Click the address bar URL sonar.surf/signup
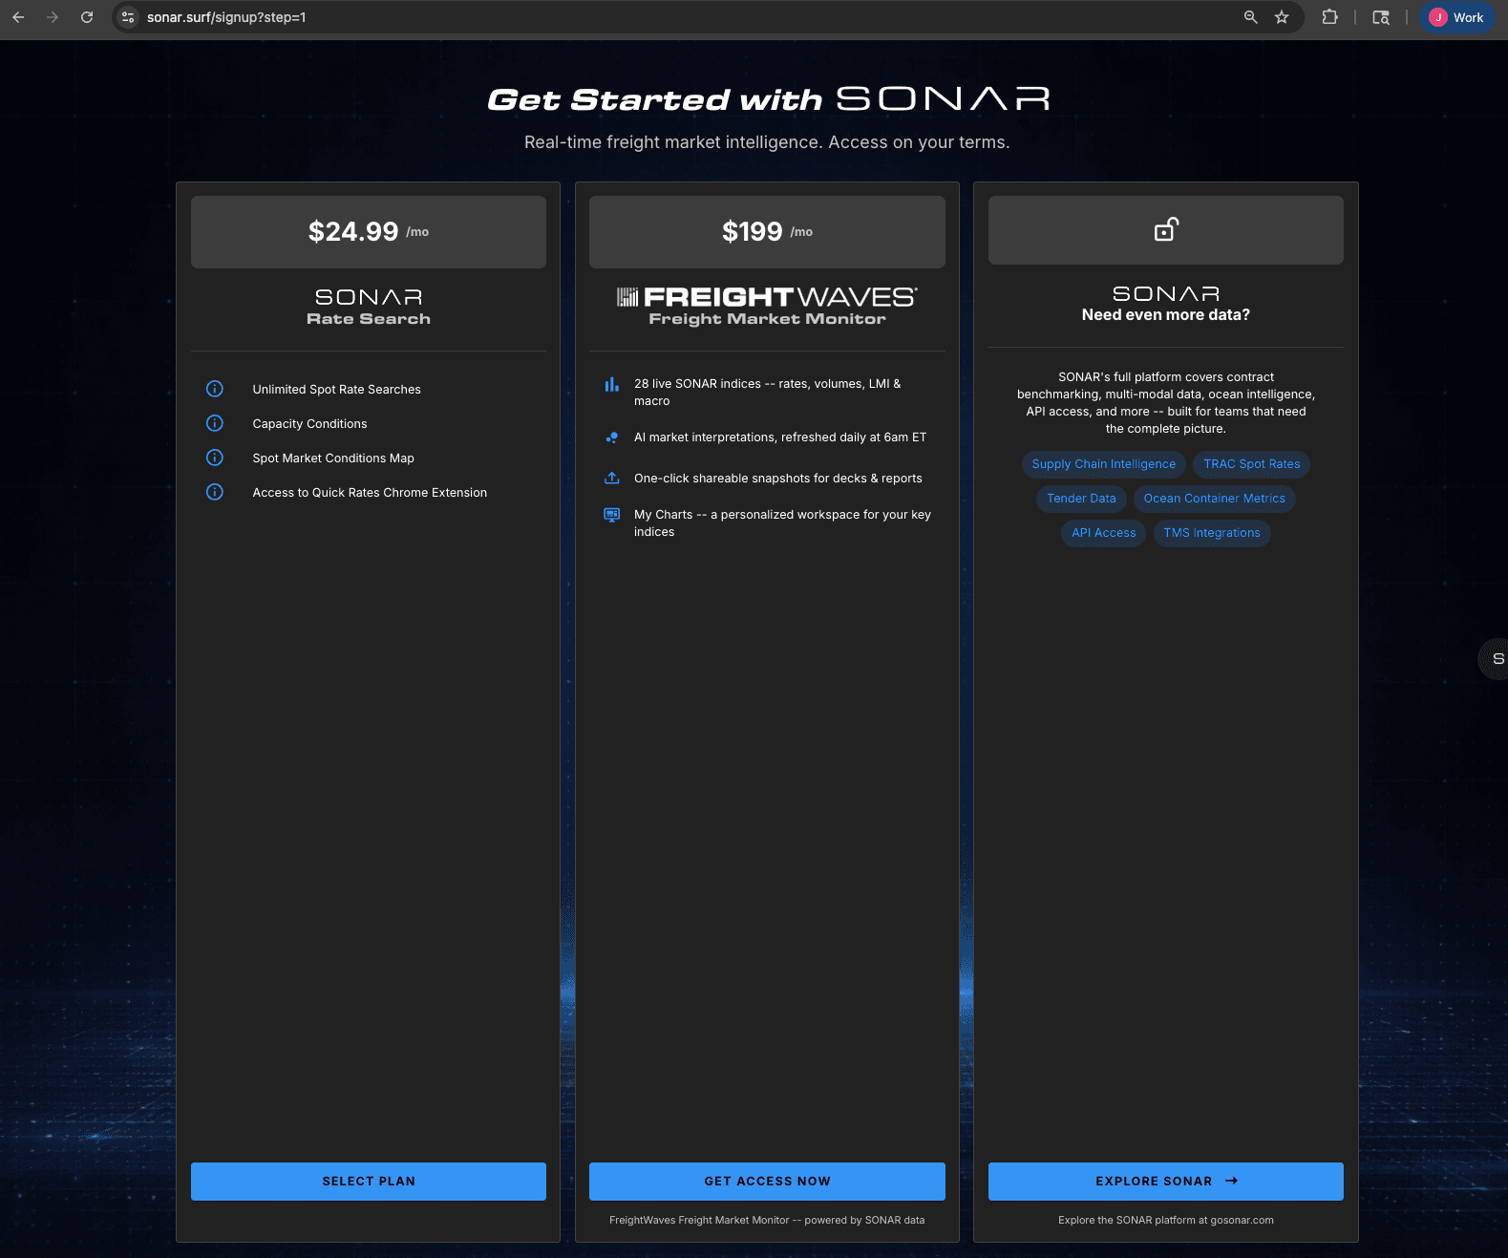This screenshot has width=1508, height=1258. tap(226, 17)
